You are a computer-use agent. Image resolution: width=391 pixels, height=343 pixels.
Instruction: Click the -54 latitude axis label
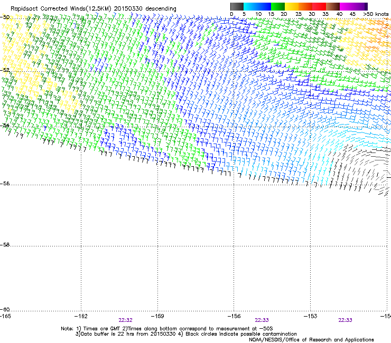5,125
